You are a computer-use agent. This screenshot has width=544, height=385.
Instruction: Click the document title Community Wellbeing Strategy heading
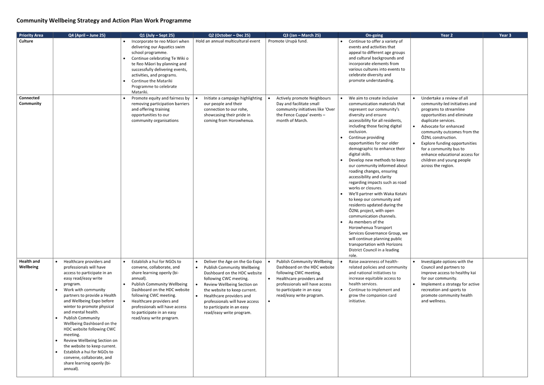point(104,21)
